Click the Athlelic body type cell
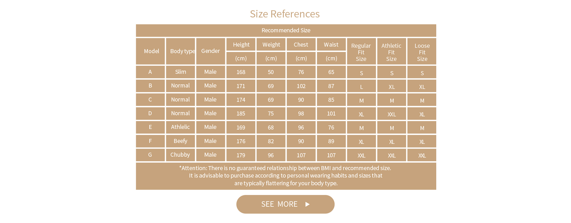The width and height of the screenshot is (571, 223). [x=180, y=127]
